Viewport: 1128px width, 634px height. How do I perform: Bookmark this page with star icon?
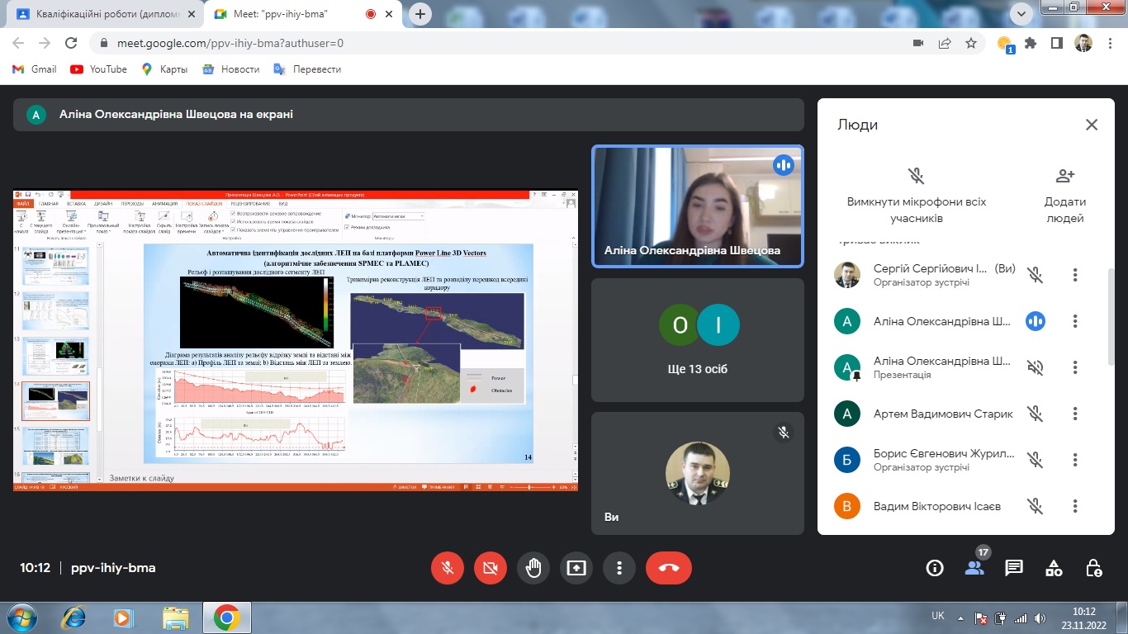click(x=971, y=43)
